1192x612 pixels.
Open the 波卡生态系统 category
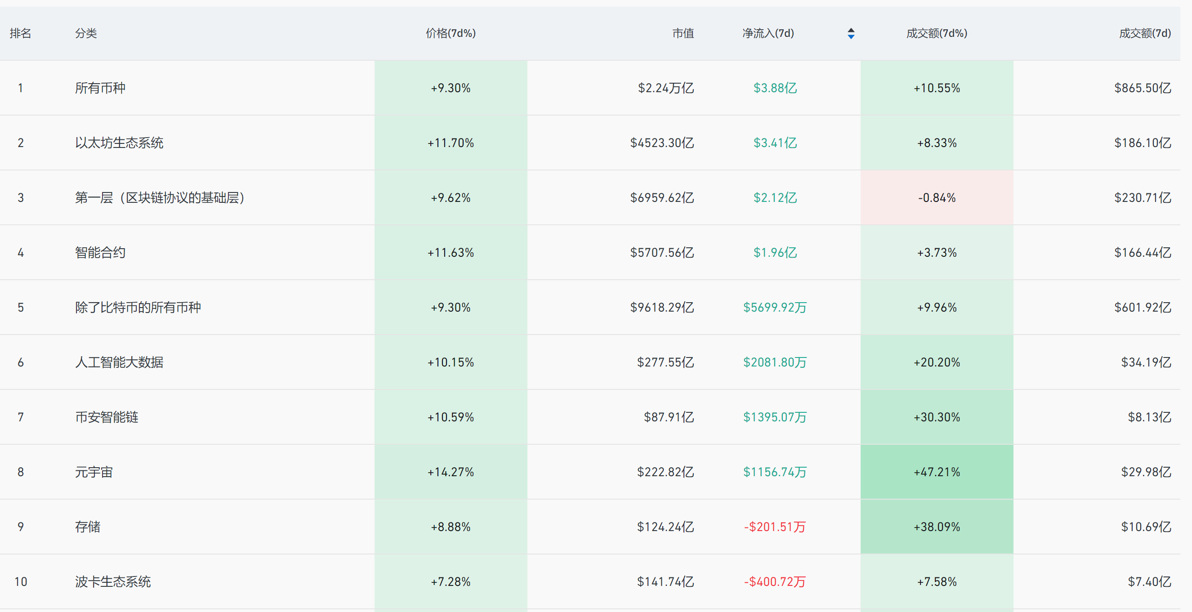[x=113, y=581]
